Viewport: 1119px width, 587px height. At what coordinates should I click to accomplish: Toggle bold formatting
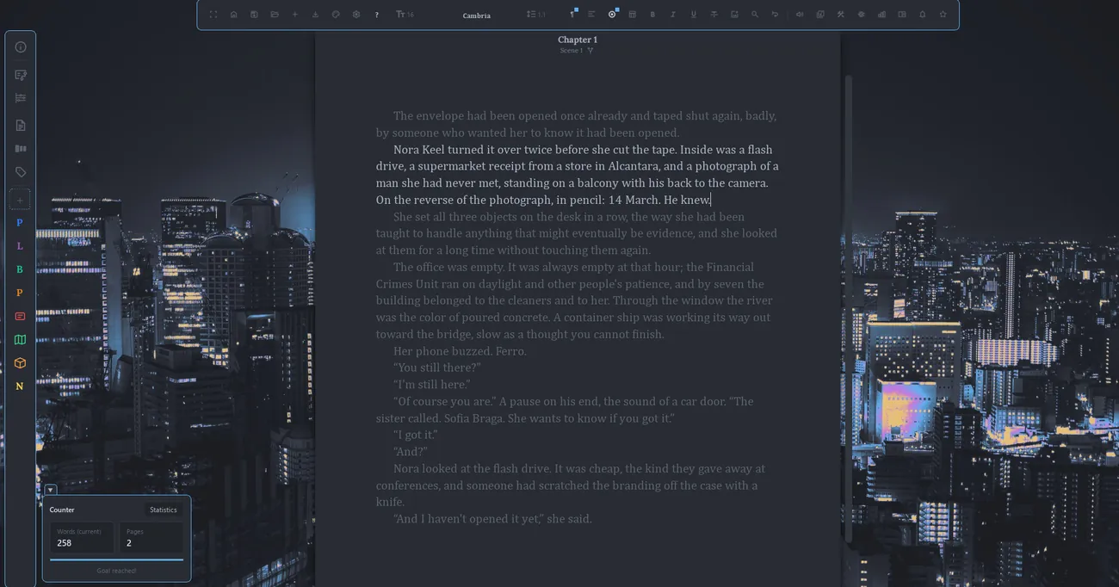pos(652,15)
